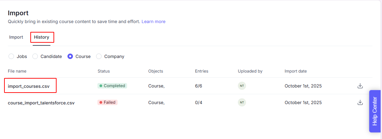Screen dimensions: 382x139
Task: Switch to the Import tab
Action: tap(16, 37)
